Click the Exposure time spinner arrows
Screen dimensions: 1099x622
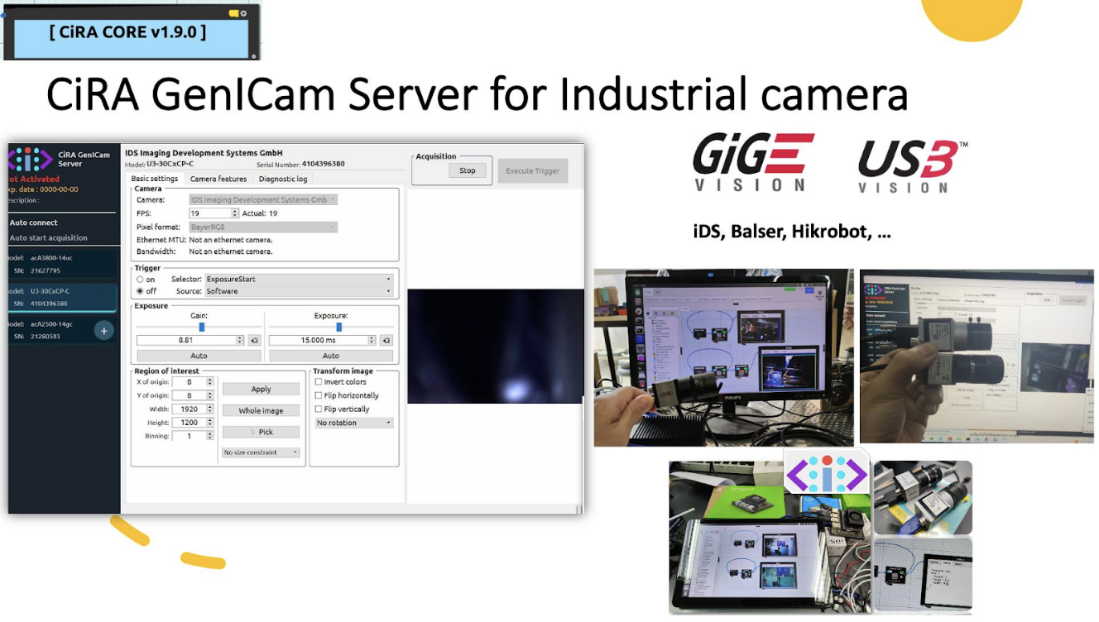pyautogui.click(x=373, y=340)
